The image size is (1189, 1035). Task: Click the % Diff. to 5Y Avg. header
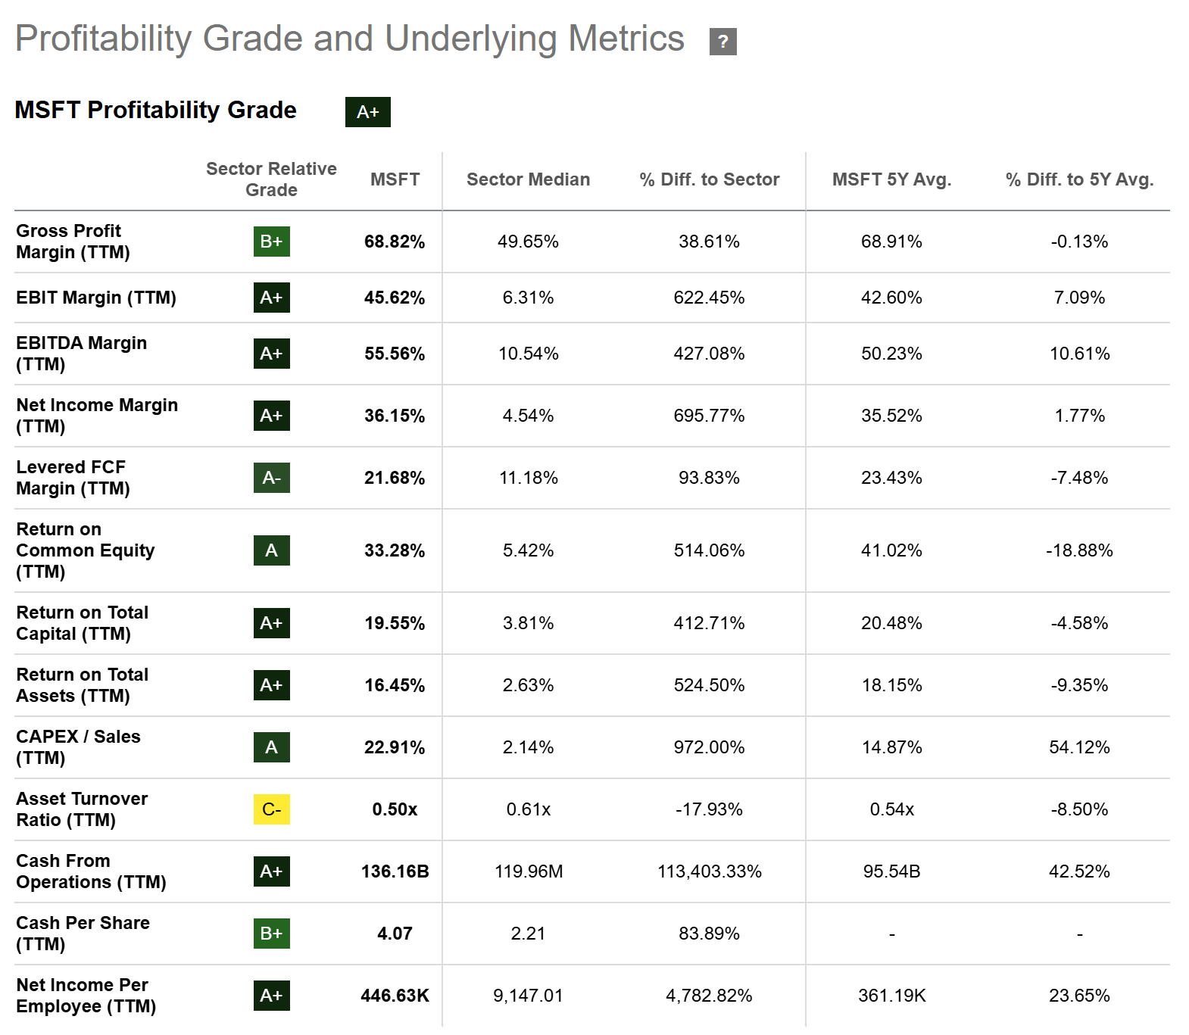(x=1079, y=179)
